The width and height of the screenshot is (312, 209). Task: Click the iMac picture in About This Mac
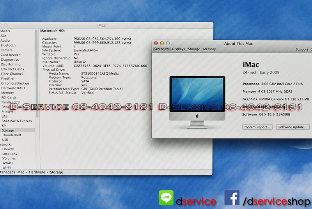[x=197, y=102]
